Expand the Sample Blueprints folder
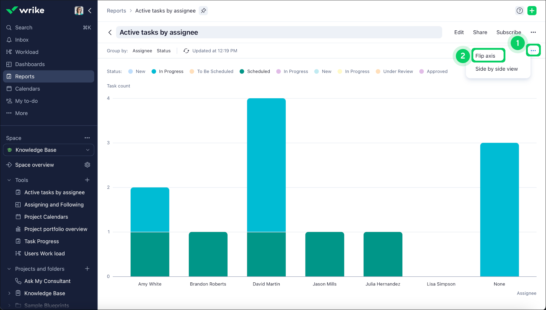Image resolution: width=546 pixels, height=310 pixels. [9, 305]
